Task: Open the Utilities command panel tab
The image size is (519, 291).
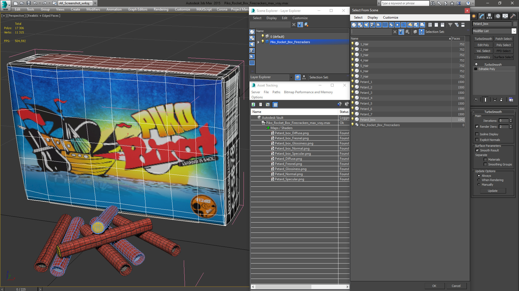Action: (513, 16)
